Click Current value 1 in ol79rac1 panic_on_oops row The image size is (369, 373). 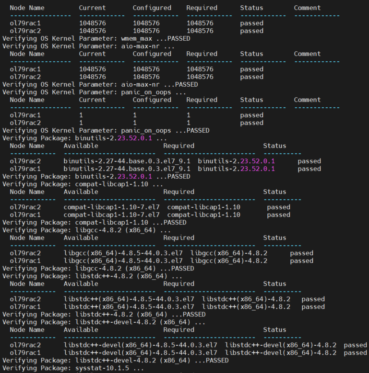[81, 115]
